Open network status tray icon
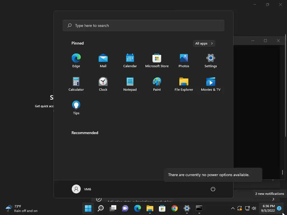287x215 pixels. click(247, 208)
